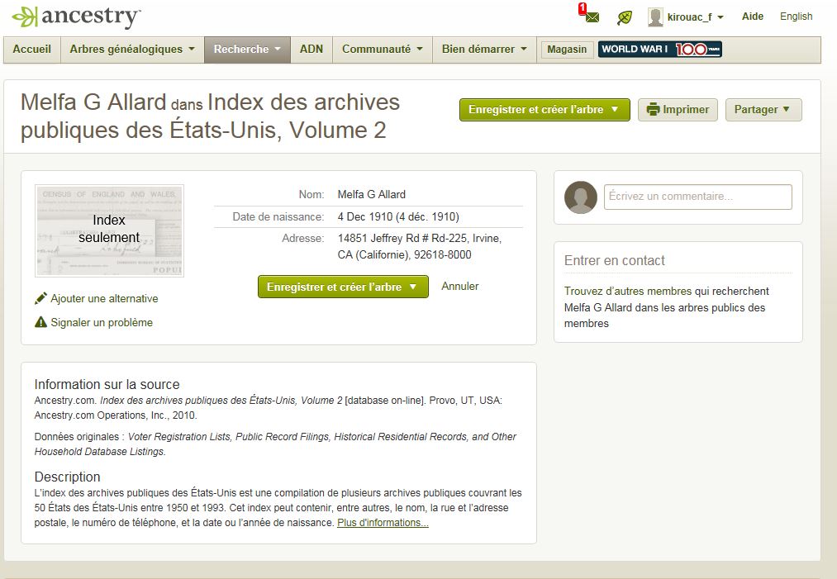837x579 pixels.
Task: Click warning icon beside Signaler un problème
Action: click(40, 322)
